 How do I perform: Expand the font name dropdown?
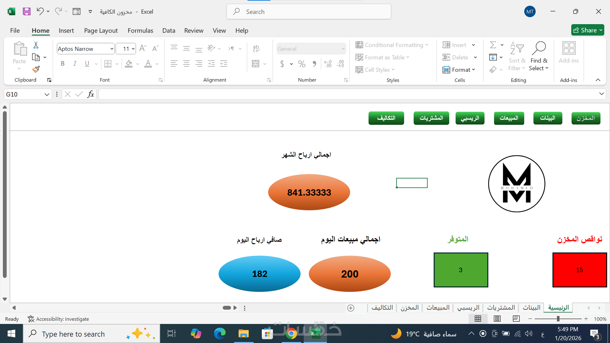[112, 49]
